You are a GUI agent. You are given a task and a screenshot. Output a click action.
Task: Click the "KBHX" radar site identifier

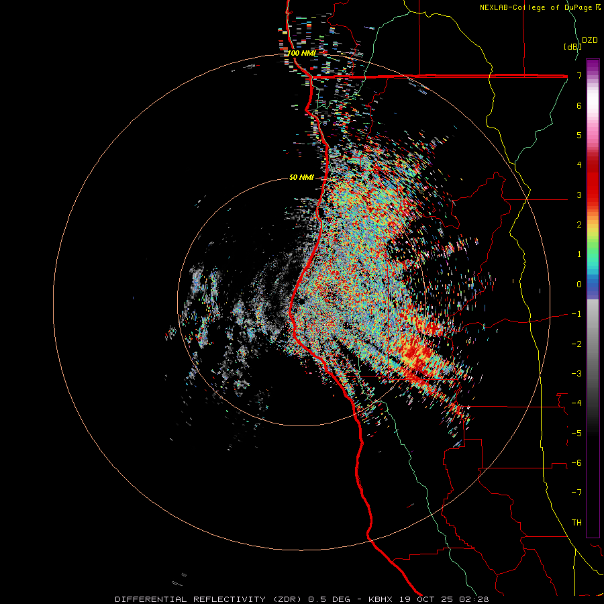point(381,599)
